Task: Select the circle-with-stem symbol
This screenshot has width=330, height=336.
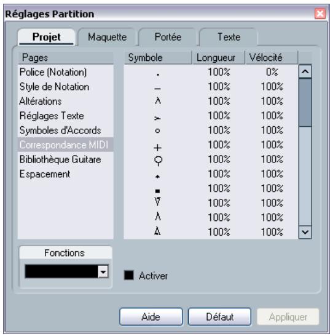Action: [158, 161]
